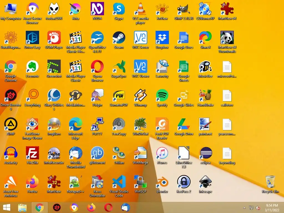Select the Mozilla Thunderbird desktop shortcut

tap(75, 158)
